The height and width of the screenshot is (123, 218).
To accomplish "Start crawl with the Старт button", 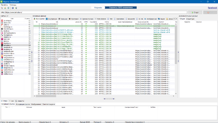I will (195, 12).
